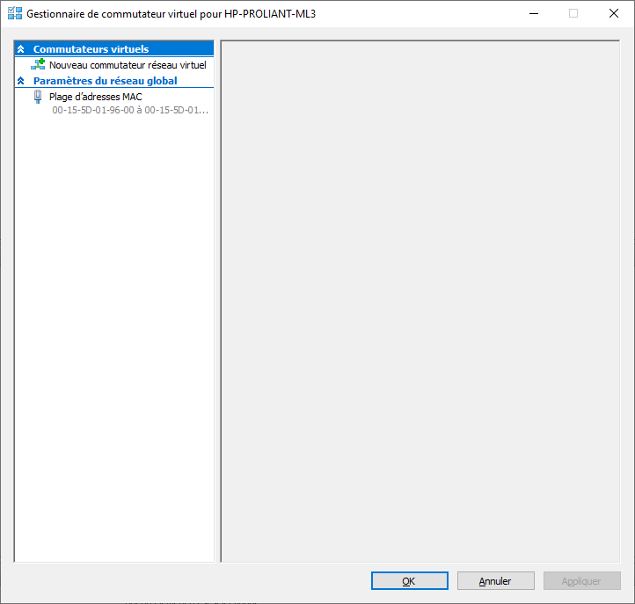Select the Commutateurs virtuels header label
The width and height of the screenshot is (635, 604).
coord(91,49)
